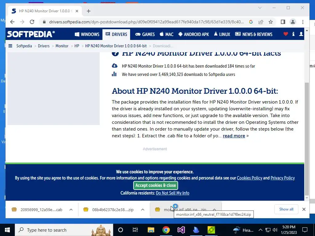Click Chrome icon in taskbar

click(x=166, y=230)
